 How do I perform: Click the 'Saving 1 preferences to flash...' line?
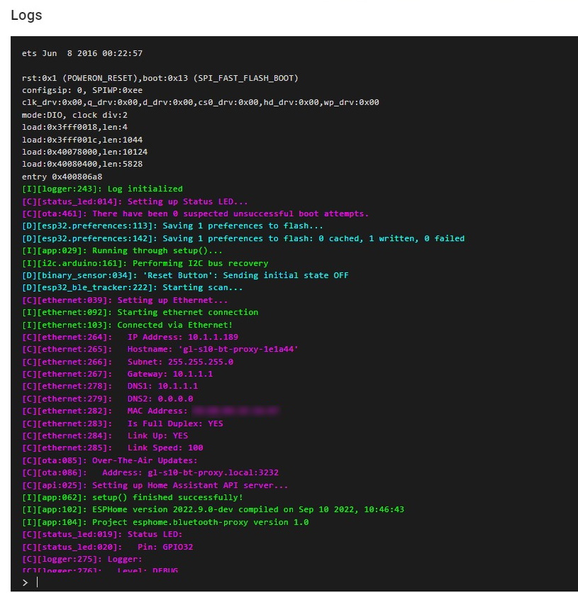click(172, 226)
